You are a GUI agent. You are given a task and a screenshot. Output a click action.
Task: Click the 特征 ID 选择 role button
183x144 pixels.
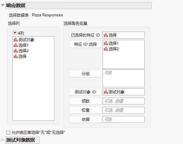click(85, 44)
